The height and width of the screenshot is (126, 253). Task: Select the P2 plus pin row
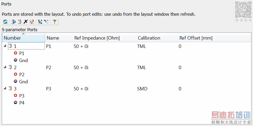22,74
